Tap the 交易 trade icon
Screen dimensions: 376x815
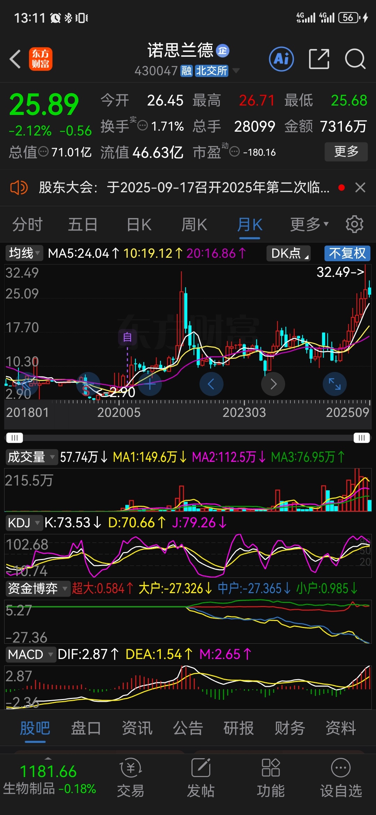coord(131,778)
